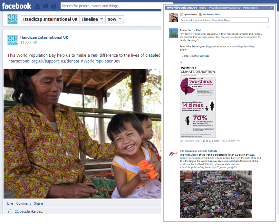
Task: Expand the Now dropdown
Action: [x=115, y=19]
